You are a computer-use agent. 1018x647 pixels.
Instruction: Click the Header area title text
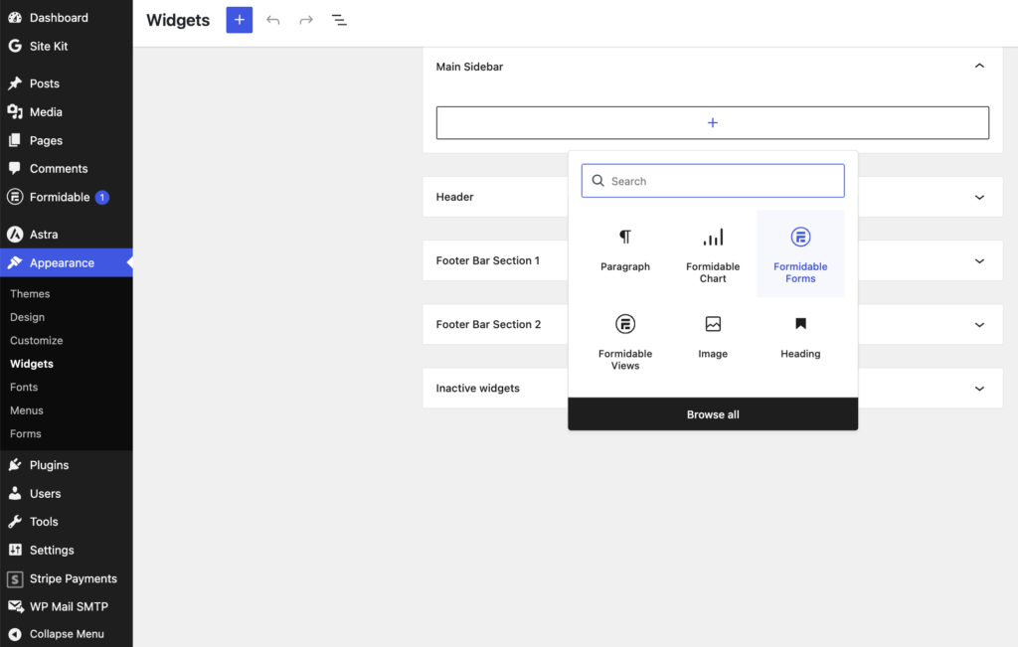[454, 197]
